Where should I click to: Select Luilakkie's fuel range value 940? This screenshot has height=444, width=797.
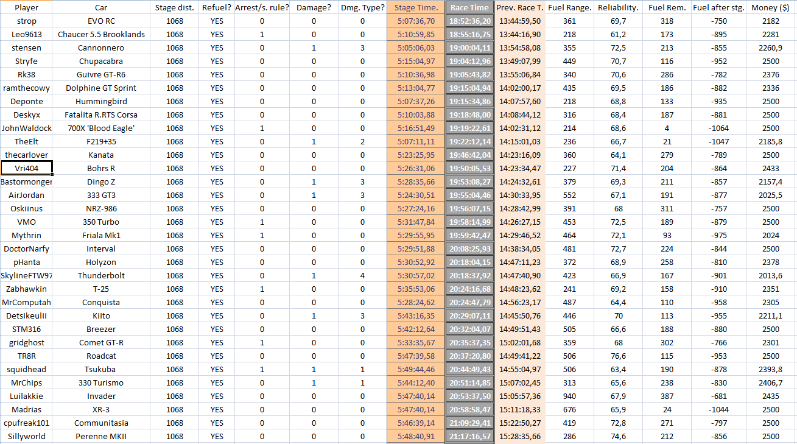click(569, 396)
